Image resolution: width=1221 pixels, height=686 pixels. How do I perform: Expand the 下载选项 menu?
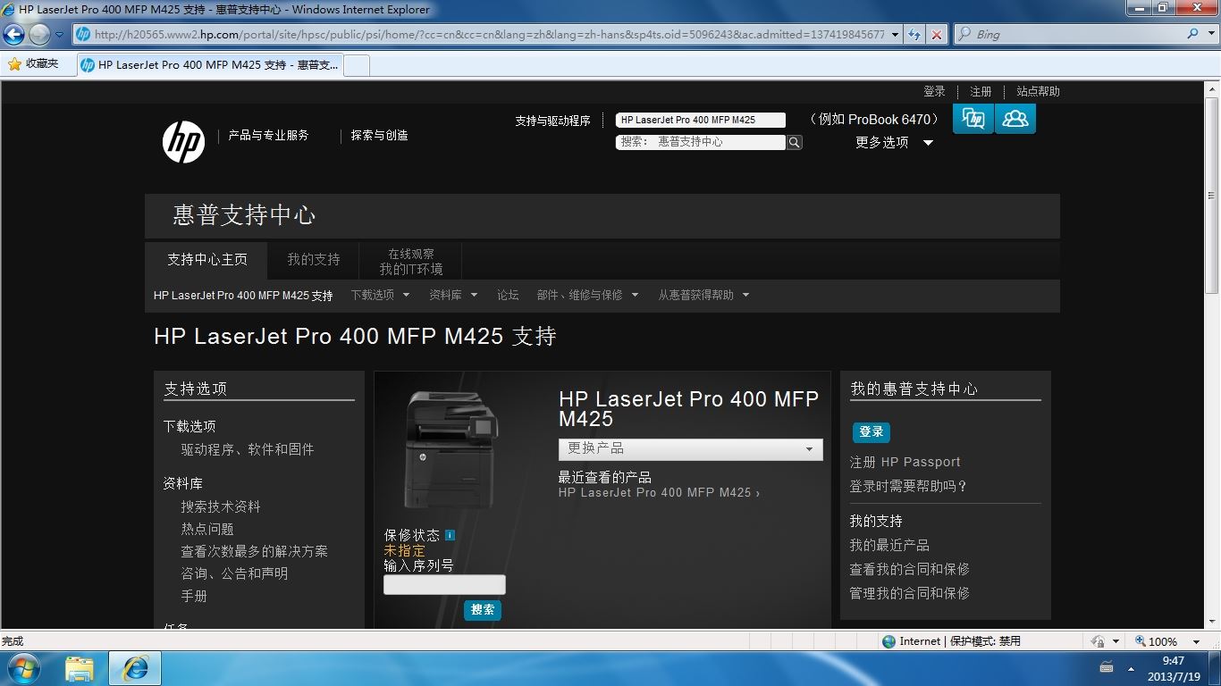tap(380, 295)
